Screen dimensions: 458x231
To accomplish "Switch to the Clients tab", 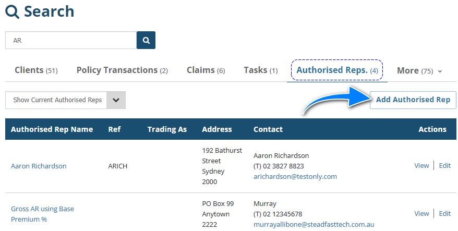I will [x=35, y=70].
